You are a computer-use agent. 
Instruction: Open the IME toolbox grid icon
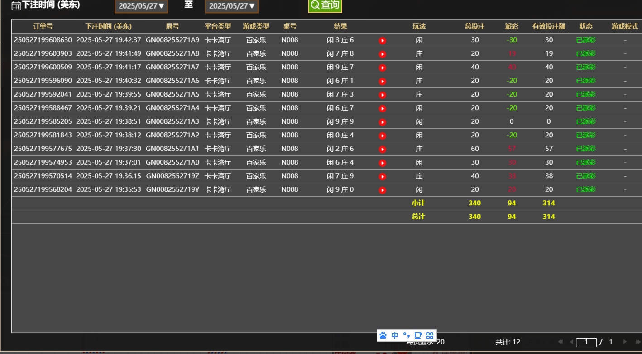click(x=430, y=335)
